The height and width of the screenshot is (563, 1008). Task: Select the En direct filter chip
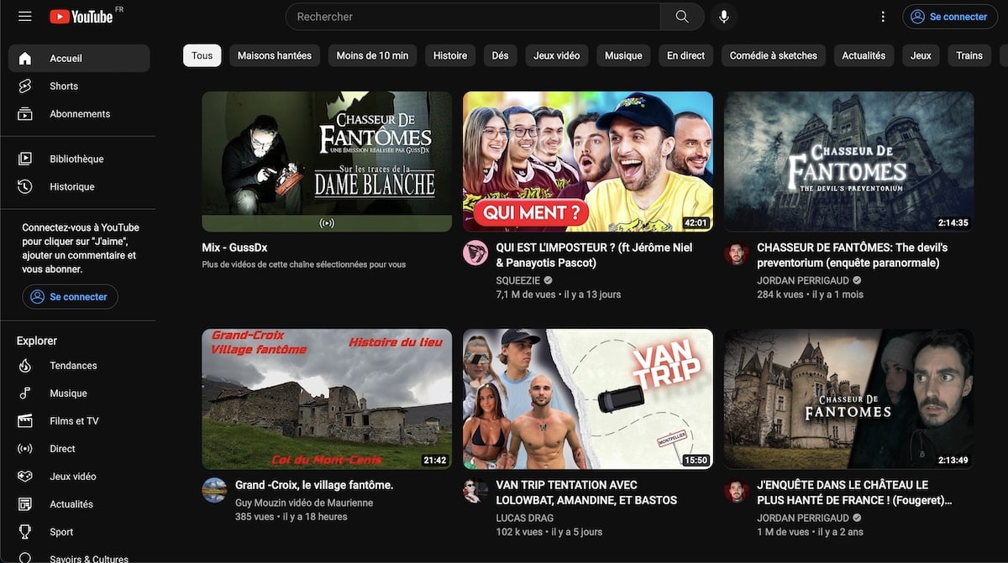click(685, 55)
